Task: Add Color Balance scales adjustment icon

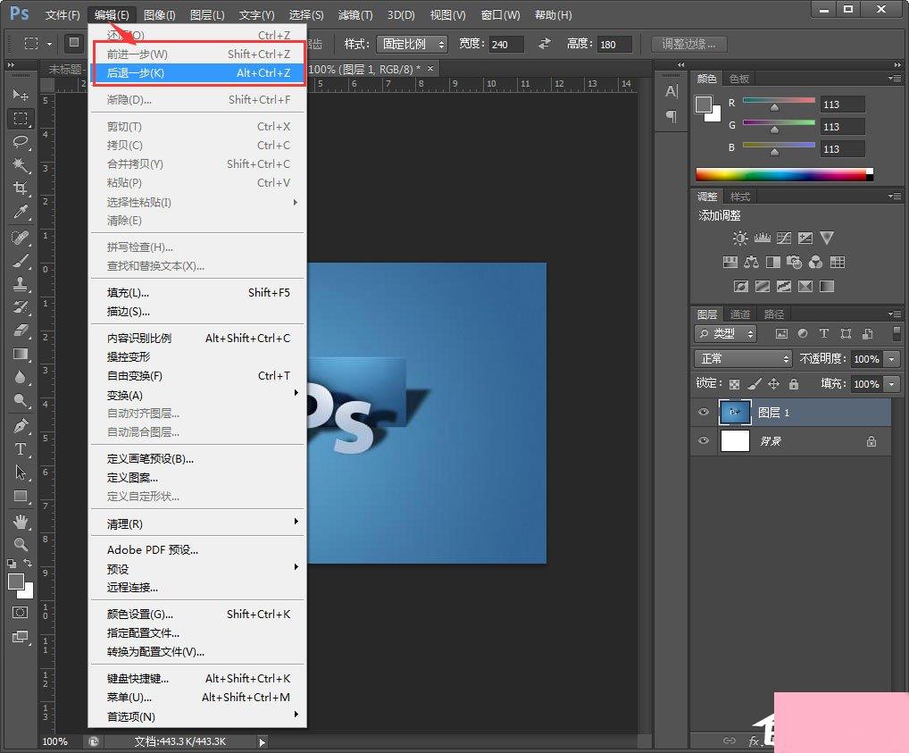Action: click(751, 263)
